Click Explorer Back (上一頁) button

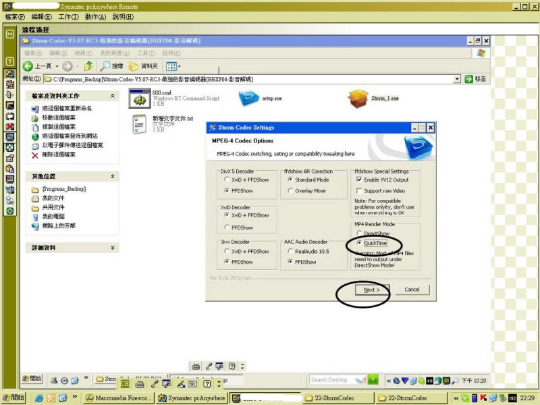(37, 66)
